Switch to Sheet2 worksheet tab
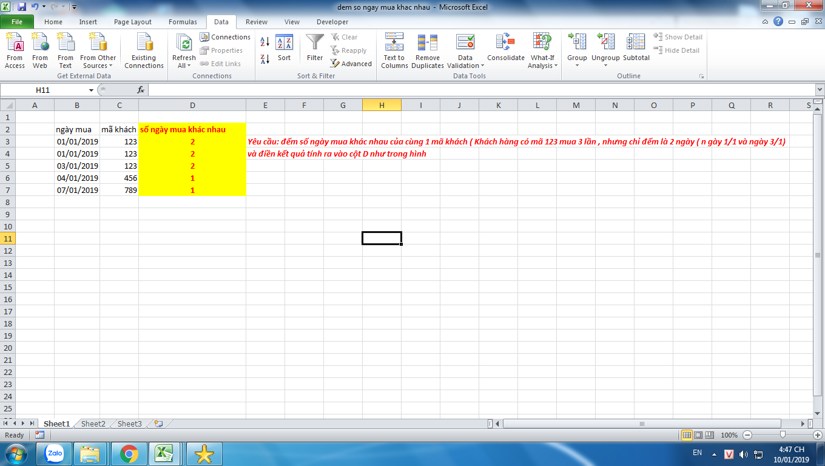825x466 pixels. click(x=93, y=424)
